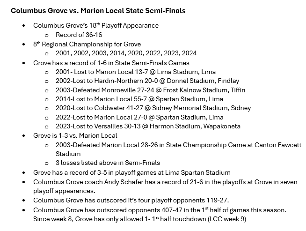The height and width of the screenshot is (231, 306).
Task: Click the 'Grove is 1-3 vs. Marion Local' line
Action: click(x=75, y=135)
